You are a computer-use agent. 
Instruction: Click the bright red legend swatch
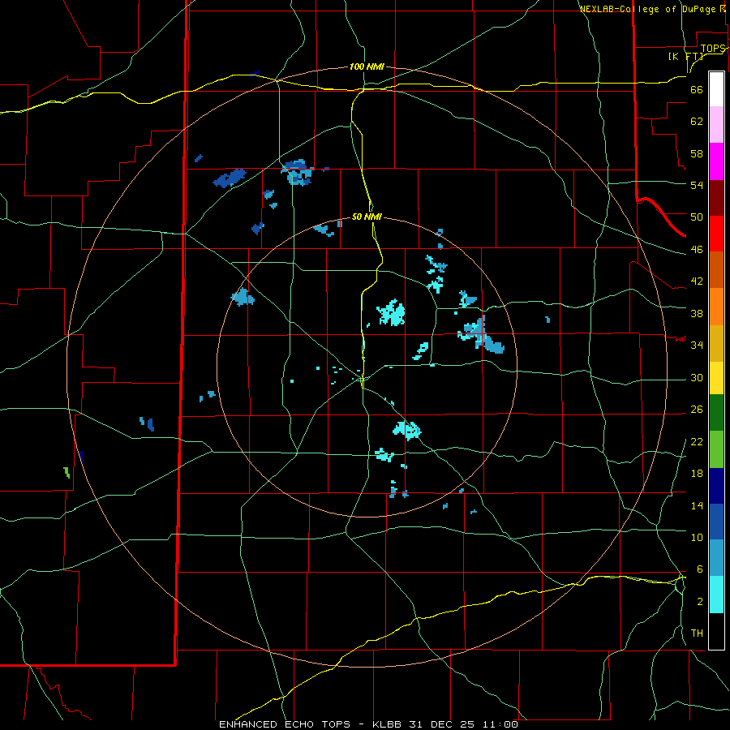(716, 234)
